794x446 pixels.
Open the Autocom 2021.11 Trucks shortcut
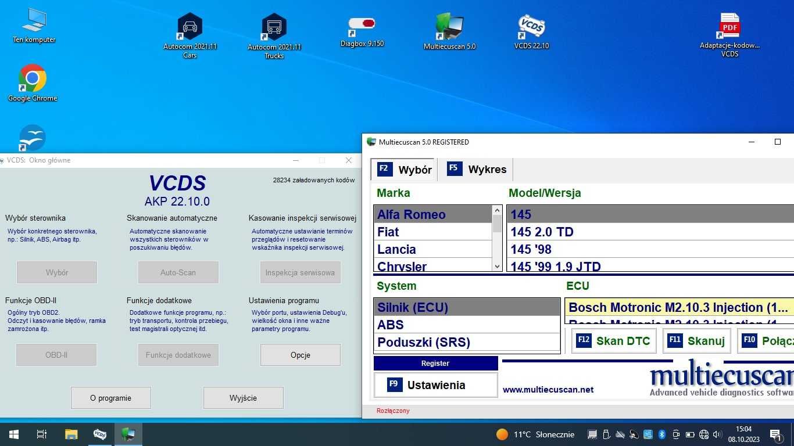click(274, 36)
